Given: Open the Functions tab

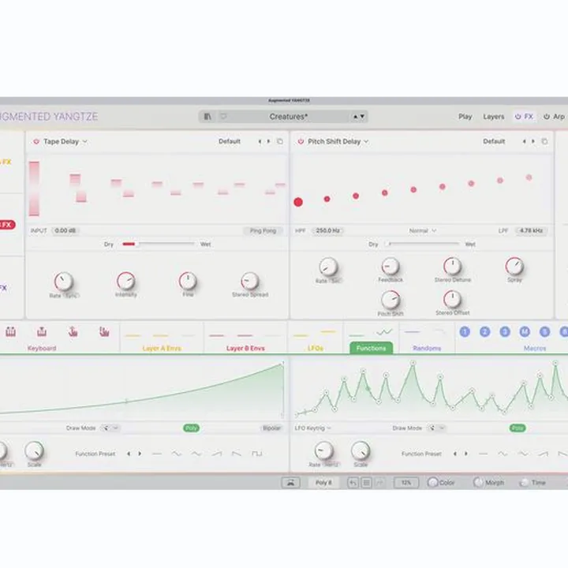Looking at the screenshot, I should coord(371,348).
